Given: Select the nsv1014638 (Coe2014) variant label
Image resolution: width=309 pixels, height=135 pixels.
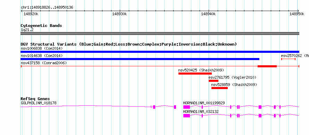Looking at the screenshot, I should point(42,56).
